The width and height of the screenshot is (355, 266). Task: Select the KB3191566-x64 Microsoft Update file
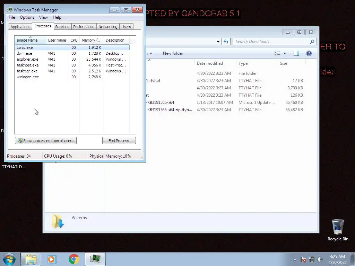pos(226,103)
